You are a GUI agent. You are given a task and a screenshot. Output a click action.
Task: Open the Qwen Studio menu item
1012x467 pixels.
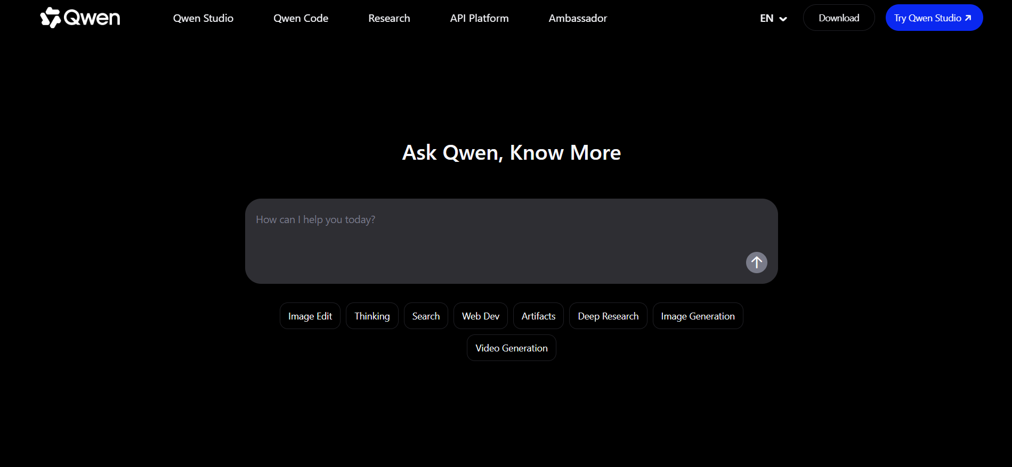pos(203,18)
